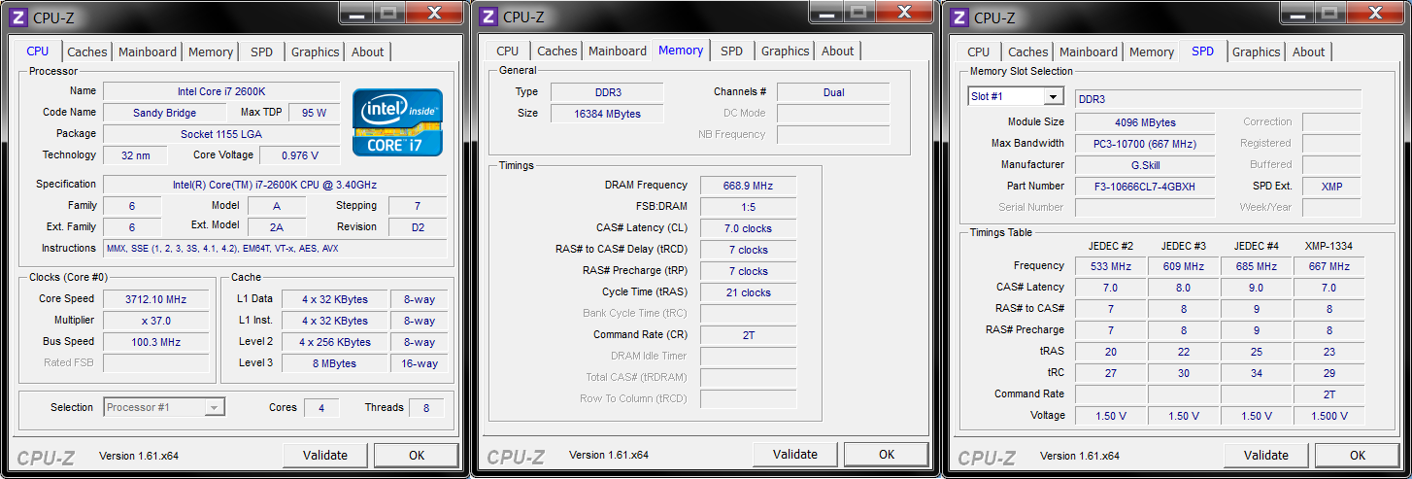Click the FSB:DRAM value 1:5
Screen dimensions: 1412x479
(x=748, y=207)
